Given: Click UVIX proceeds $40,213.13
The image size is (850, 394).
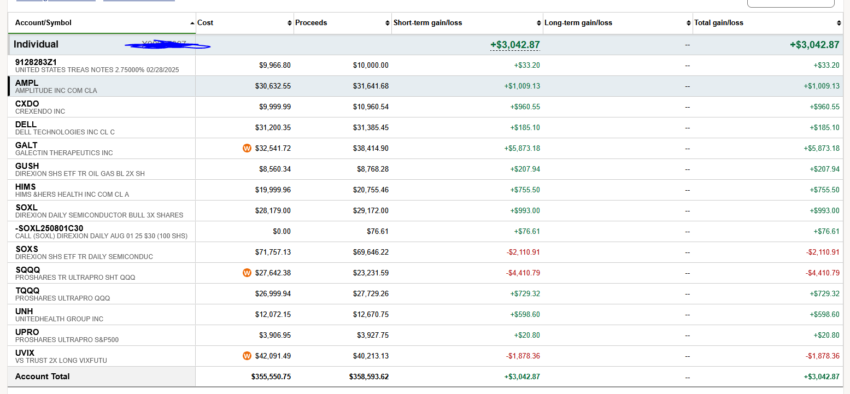Looking at the screenshot, I should coord(371,356).
